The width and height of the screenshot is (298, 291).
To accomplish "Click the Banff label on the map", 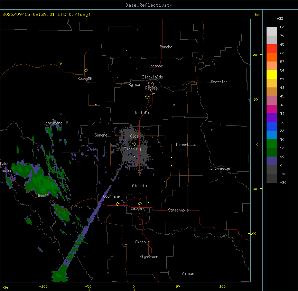I will coord(43,196).
